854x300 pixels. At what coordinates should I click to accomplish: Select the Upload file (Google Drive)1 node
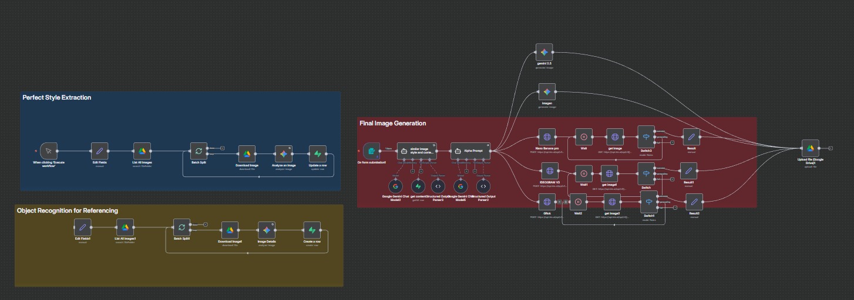[811, 148]
